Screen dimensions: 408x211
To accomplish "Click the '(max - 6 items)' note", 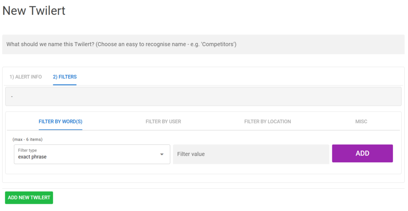I will coord(27,140).
